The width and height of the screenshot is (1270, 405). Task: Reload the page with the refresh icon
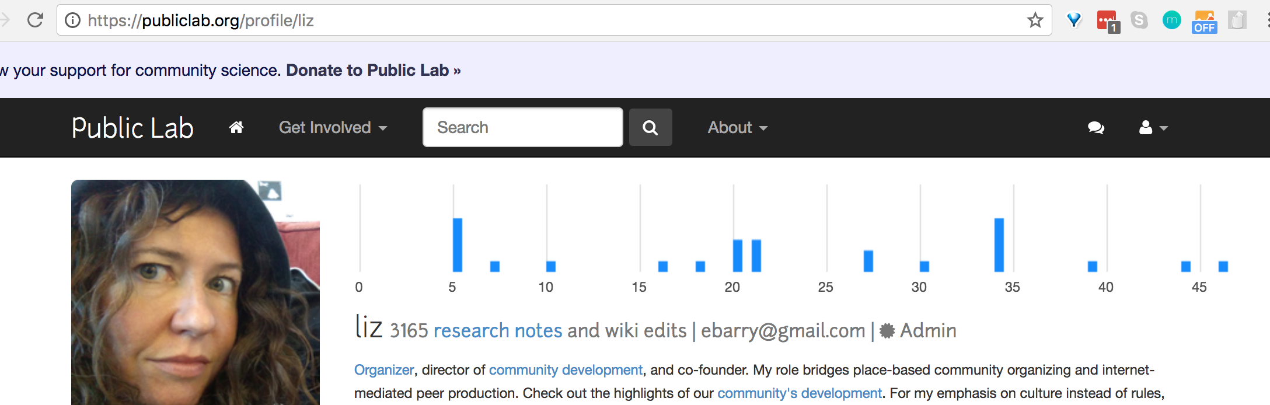point(35,20)
